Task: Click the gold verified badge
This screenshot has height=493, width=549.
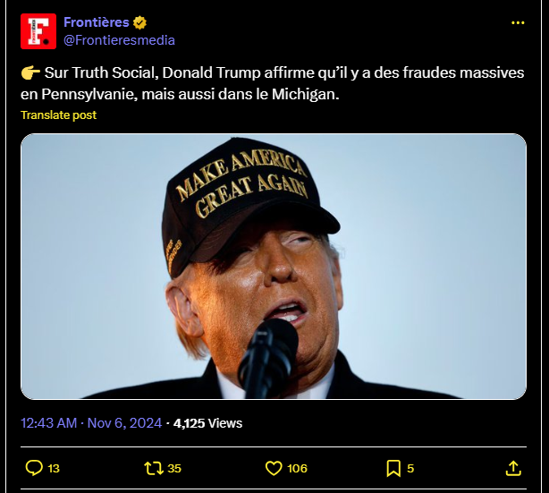Action: (x=140, y=22)
